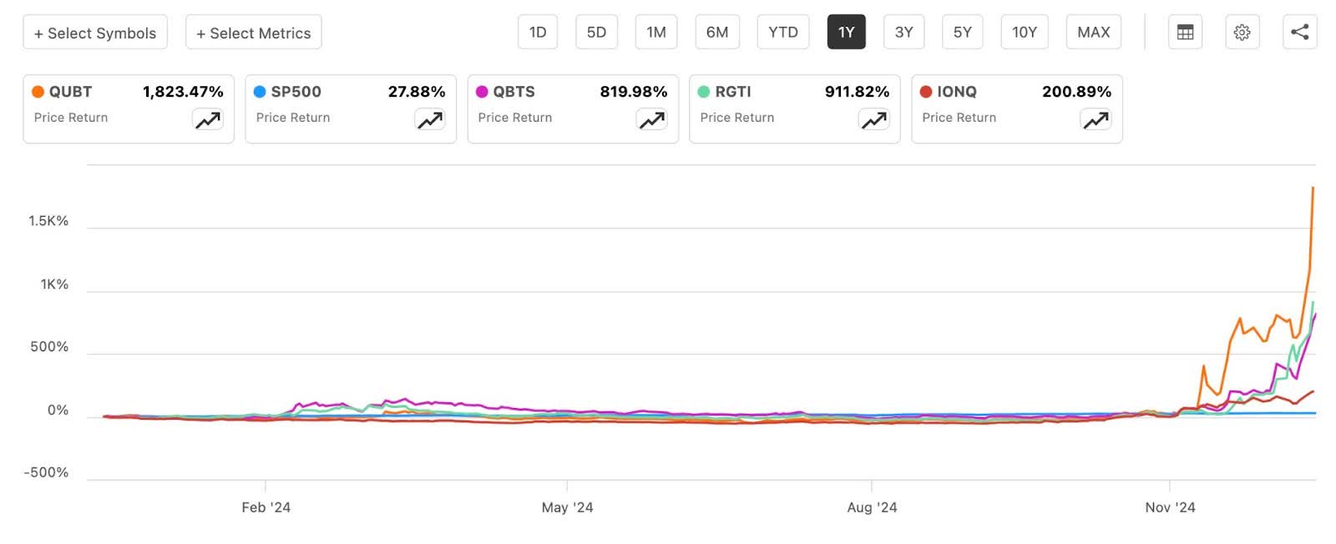
Task: Click the 500% y-axis label
Action: 49,347
